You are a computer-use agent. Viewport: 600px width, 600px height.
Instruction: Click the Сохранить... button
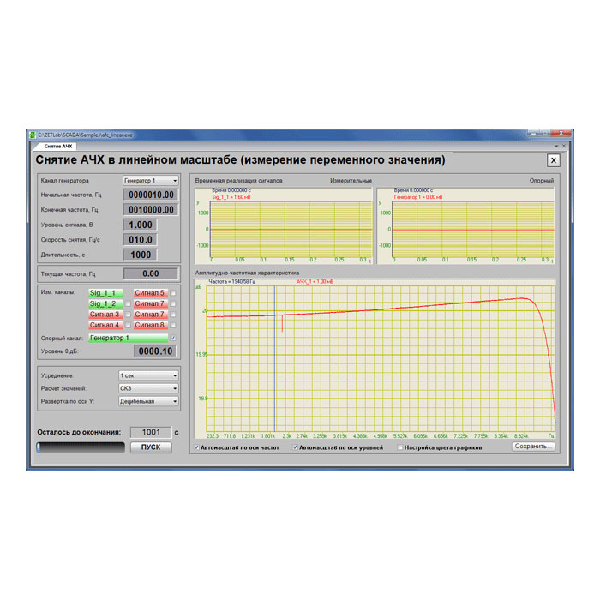point(533,447)
